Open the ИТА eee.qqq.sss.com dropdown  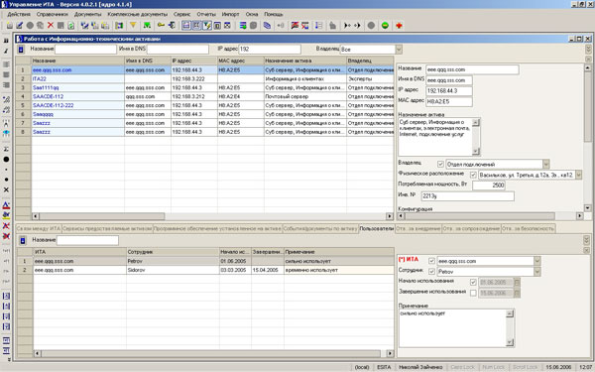click(x=536, y=261)
